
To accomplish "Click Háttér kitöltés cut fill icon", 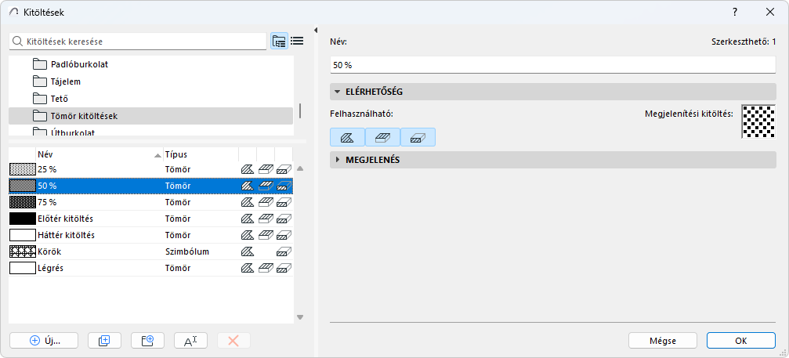I will click(x=284, y=235).
